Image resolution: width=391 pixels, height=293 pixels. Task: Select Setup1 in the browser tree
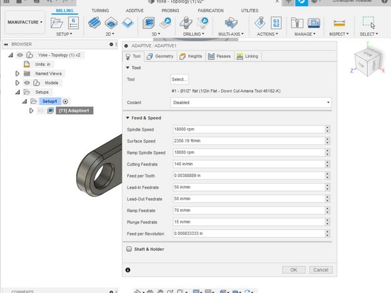coord(50,102)
